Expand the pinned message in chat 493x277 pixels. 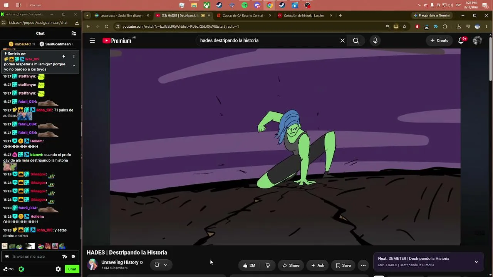pyautogui.click(x=74, y=65)
